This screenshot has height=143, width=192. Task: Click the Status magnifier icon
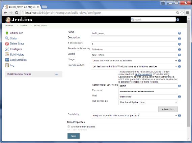[7, 38]
